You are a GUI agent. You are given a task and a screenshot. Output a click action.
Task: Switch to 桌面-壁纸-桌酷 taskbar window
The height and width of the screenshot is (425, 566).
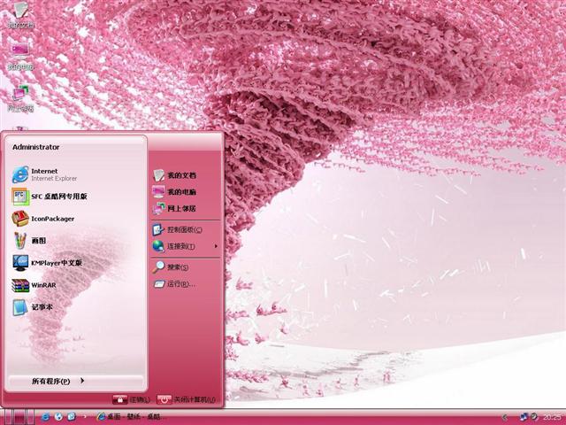tap(133, 416)
